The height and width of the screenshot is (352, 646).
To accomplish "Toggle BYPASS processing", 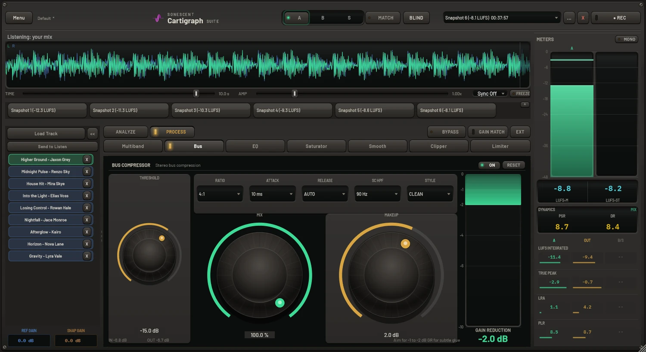I will [446, 132].
